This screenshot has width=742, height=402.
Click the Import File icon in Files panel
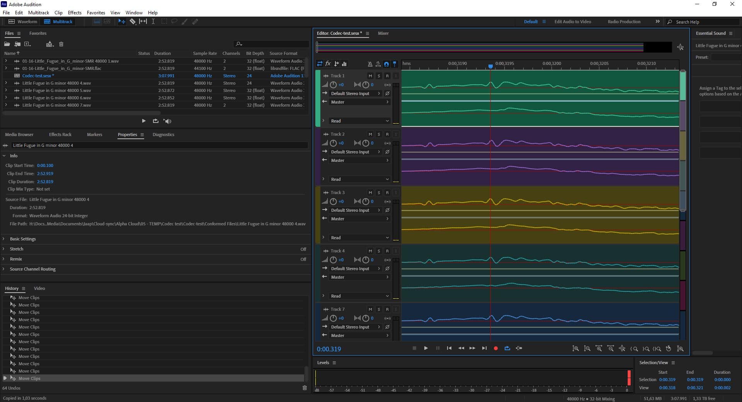17,44
